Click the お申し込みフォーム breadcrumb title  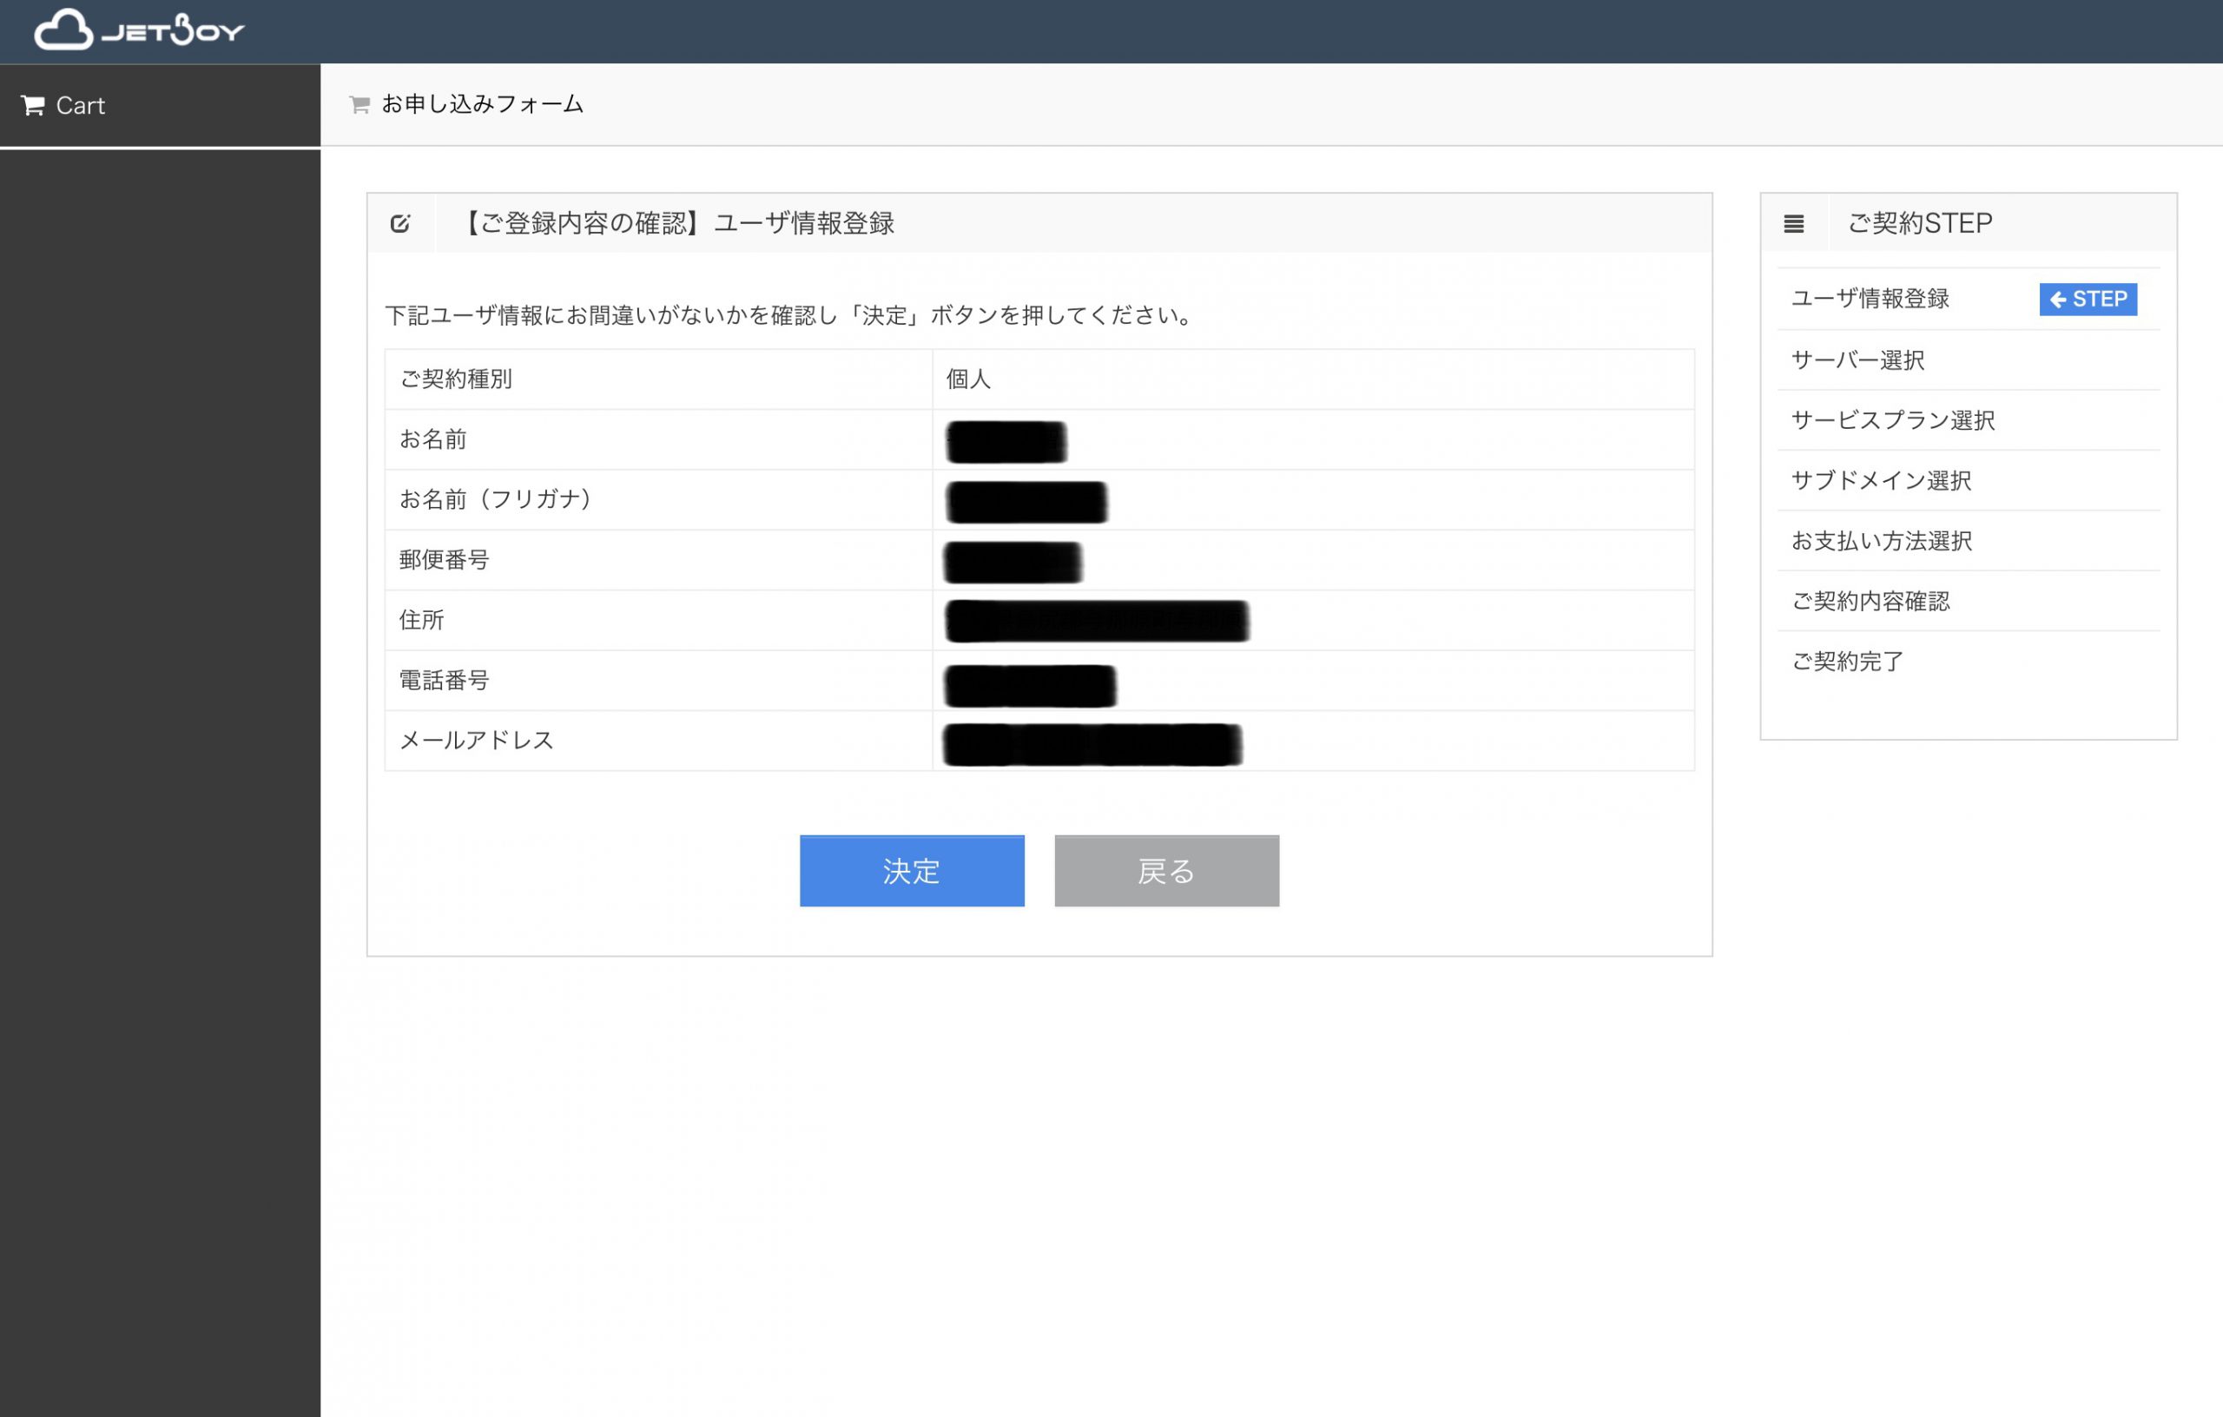(x=482, y=104)
